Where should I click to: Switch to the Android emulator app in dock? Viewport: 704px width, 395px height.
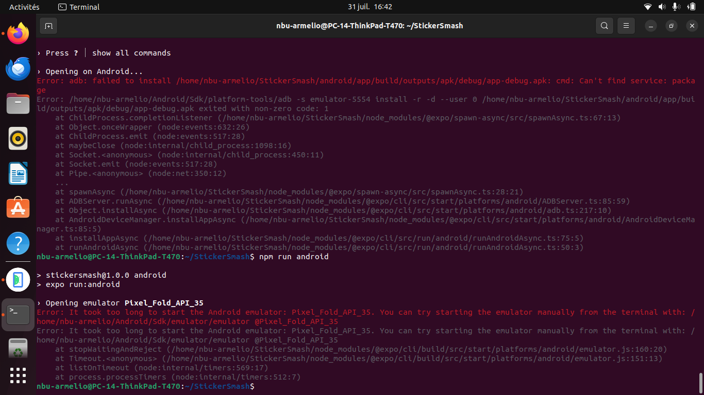tap(18, 279)
